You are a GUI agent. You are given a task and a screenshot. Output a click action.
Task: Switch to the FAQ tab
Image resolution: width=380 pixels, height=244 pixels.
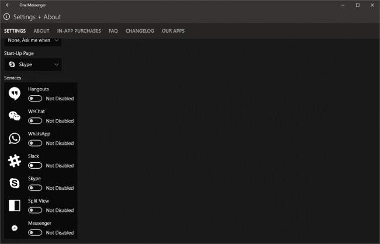(113, 31)
